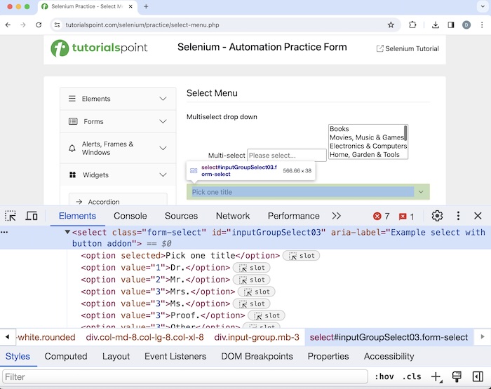Open the DevTools three-dot menu
The width and height of the screenshot is (491, 389).
pyautogui.click(x=458, y=216)
